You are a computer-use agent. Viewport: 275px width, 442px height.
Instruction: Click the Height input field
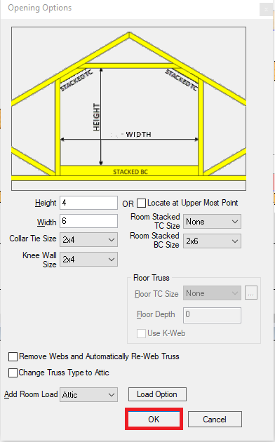point(88,203)
